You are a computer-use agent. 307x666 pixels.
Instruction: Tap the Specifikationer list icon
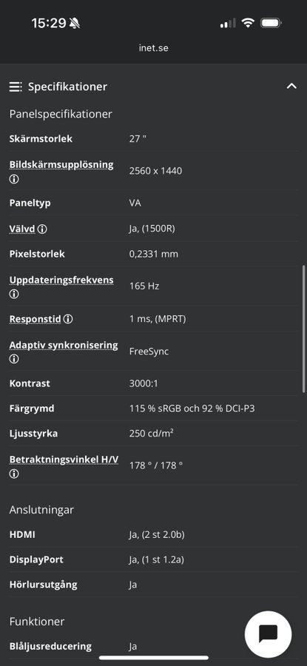[16, 87]
